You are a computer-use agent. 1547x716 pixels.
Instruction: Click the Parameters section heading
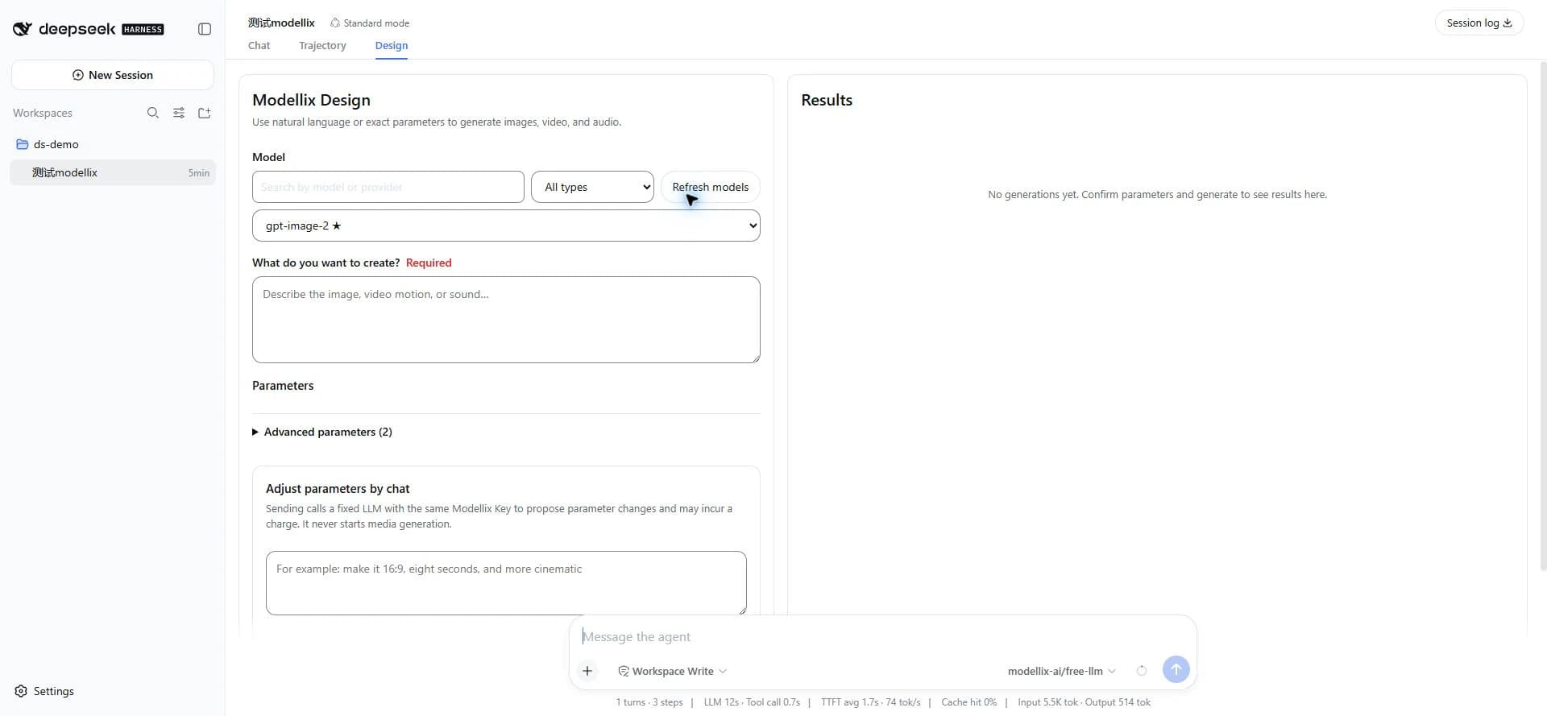283,386
